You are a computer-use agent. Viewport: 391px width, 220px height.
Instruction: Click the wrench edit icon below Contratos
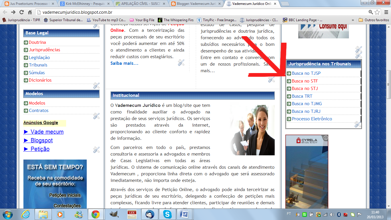(x=96, y=116)
